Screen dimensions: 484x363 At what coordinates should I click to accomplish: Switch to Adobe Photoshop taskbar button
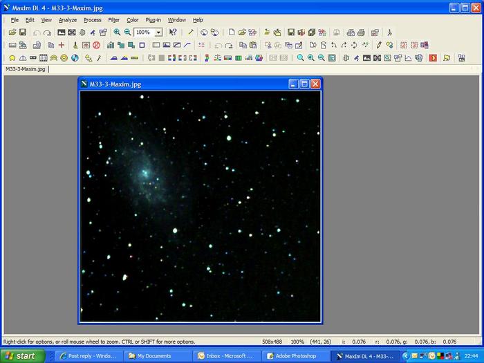(x=295, y=356)
